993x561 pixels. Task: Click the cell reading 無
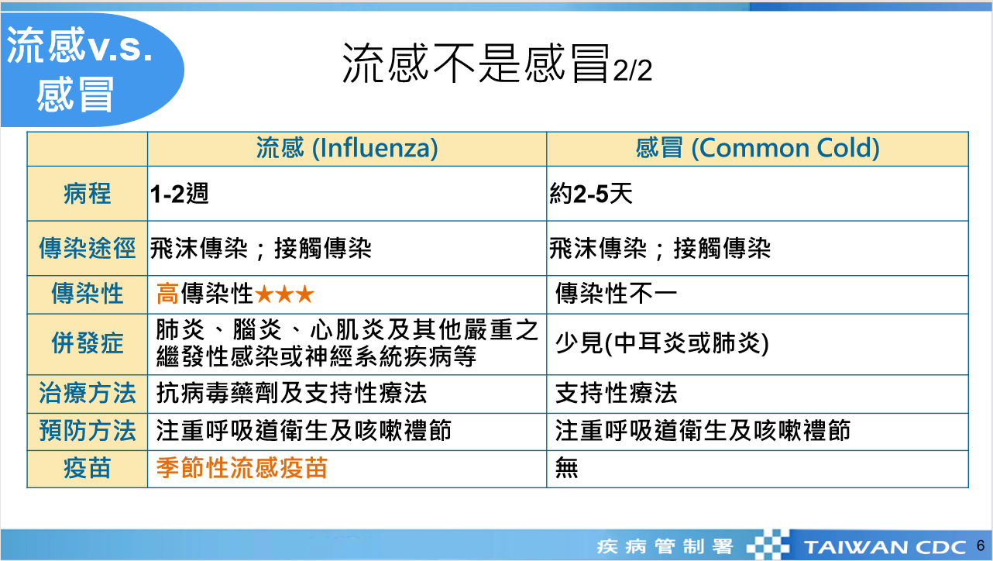(x=758, y=469)
